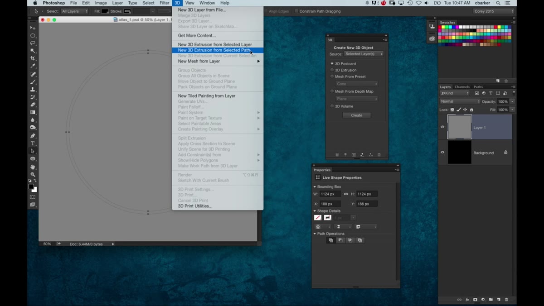Select the Magic Wand tool
Image resolution: width=544 pixels, height=306 pixels.
pyautogui.click(x=33, y=51)
